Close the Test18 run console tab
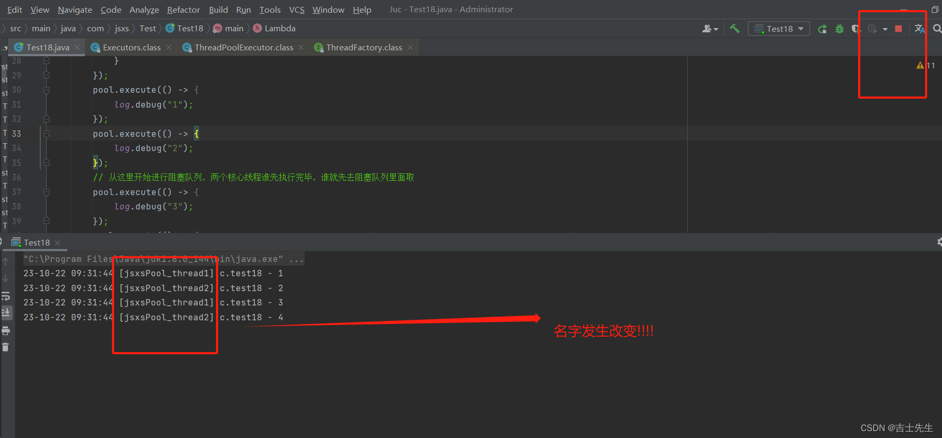This screenshot has height=438, width=942. 57,243
